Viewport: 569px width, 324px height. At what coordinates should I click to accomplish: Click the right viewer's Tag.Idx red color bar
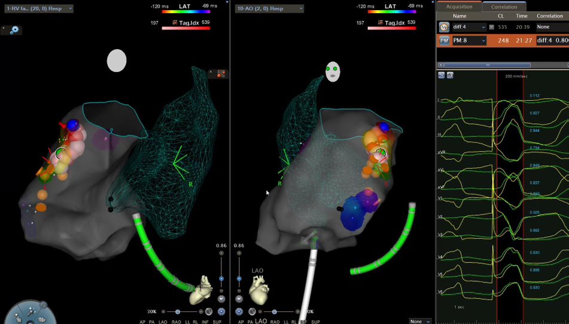391,28
